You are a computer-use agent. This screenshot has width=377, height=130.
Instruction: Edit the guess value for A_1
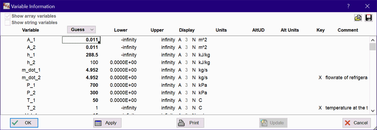(x=81, y=40)
